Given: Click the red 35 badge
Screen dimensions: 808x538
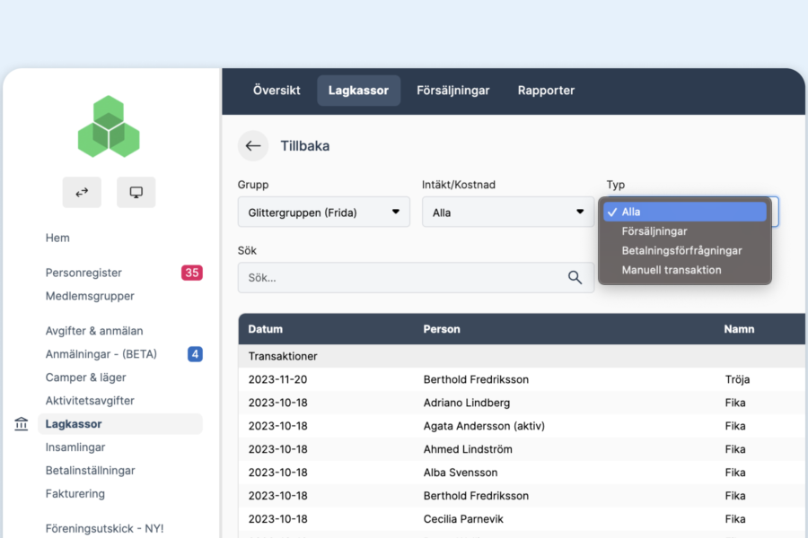Looking at the screenshot, I should coord(191,273).
